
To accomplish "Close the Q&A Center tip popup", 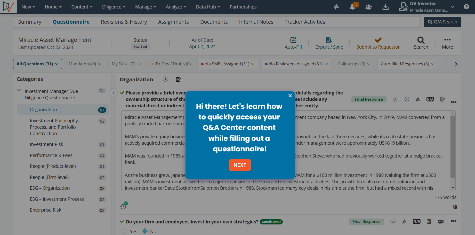I will click(x=290, y=96).
